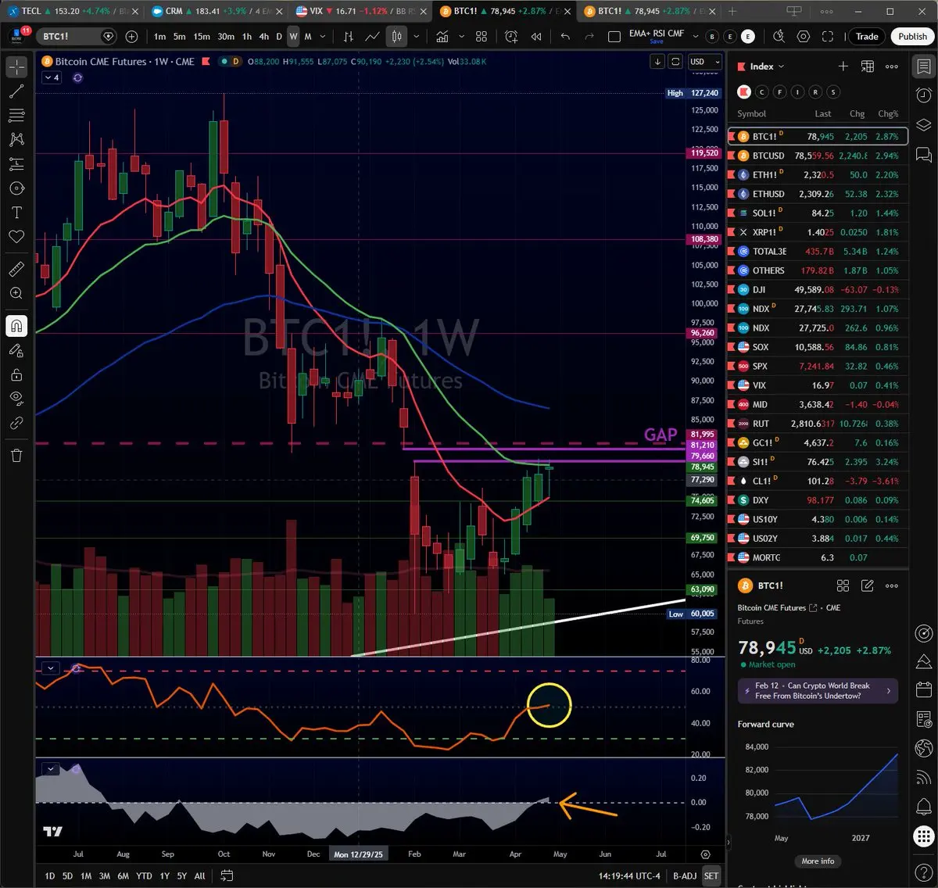Click the Publish button
Screen dimensions: 938x888
click(x=912, y=37)
